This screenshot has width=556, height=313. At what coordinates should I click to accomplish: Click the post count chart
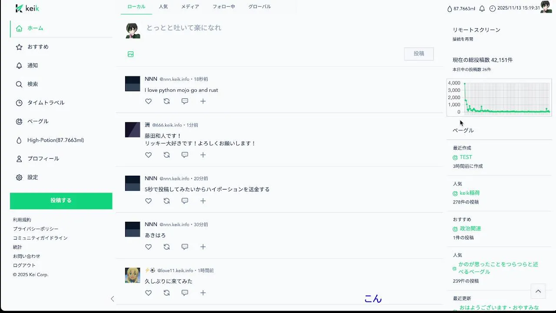[x=499, y=98]
